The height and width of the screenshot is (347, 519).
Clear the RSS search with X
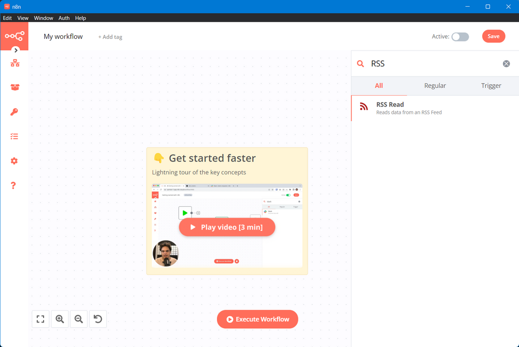coord(506,64)
